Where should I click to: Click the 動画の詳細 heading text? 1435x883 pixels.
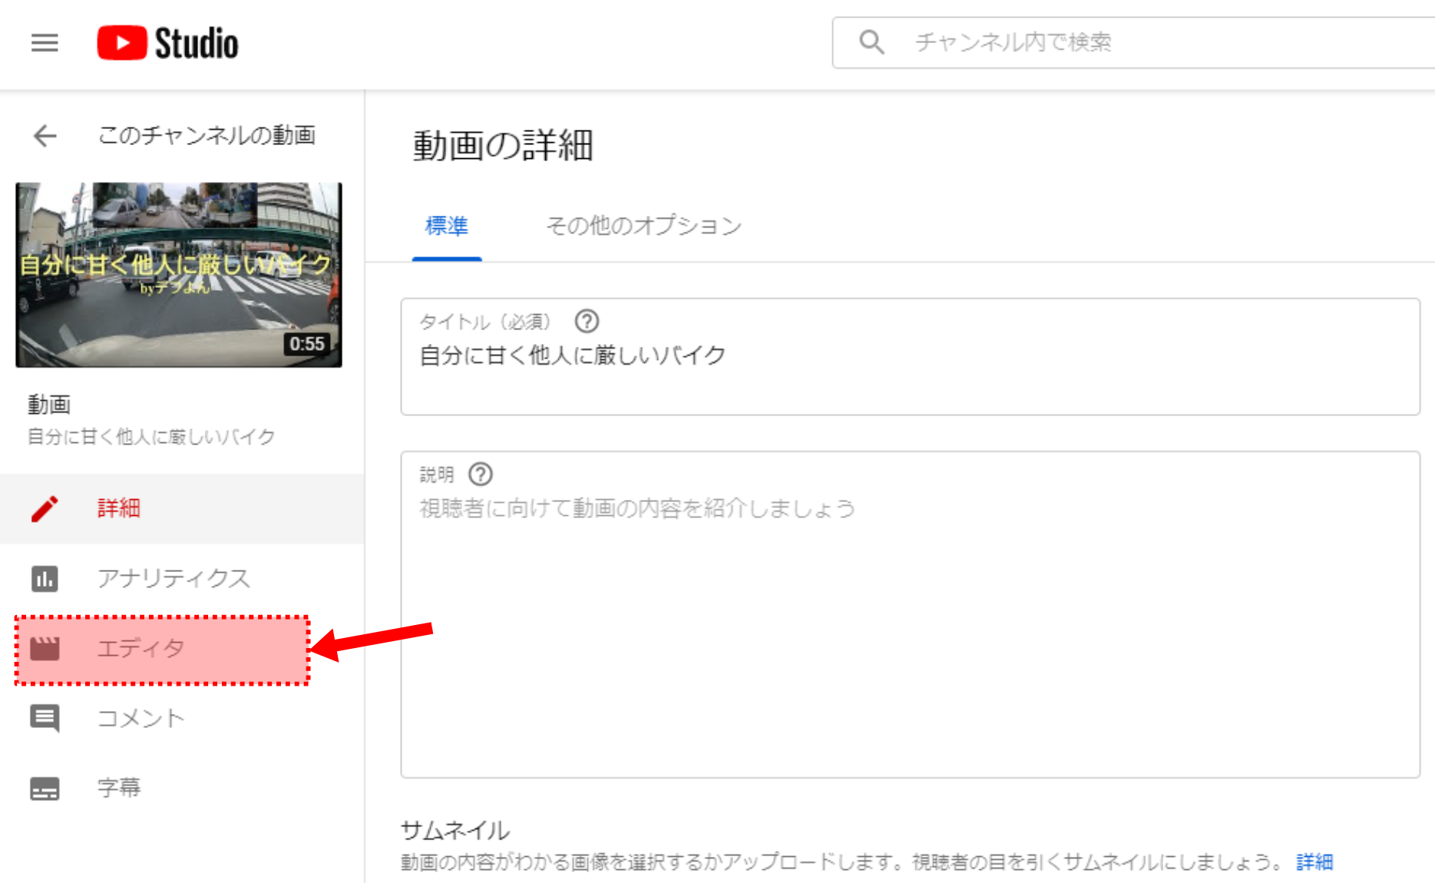point(503,145)
